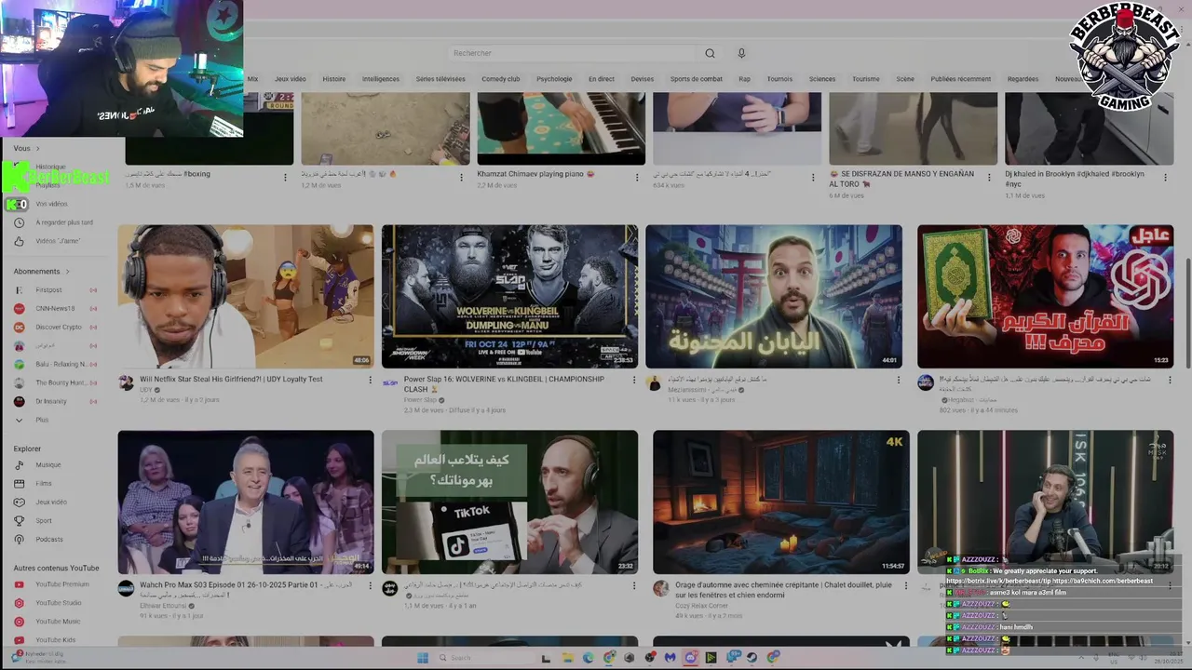Open the Khamzat Chimaev playing piano title
This screenshot has height=670, width=1192.
pos(535,174)
